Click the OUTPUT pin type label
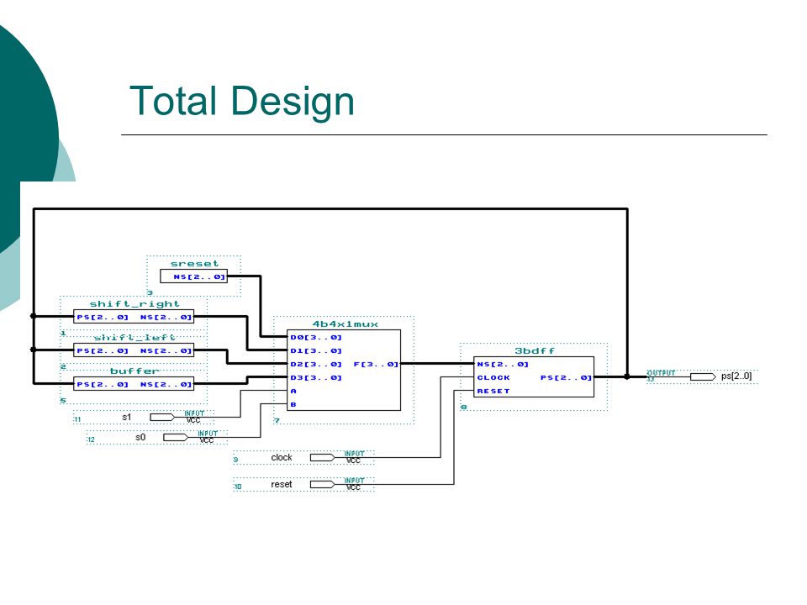The height and width of the screenshot is (605, 807). tap(662, 372)
